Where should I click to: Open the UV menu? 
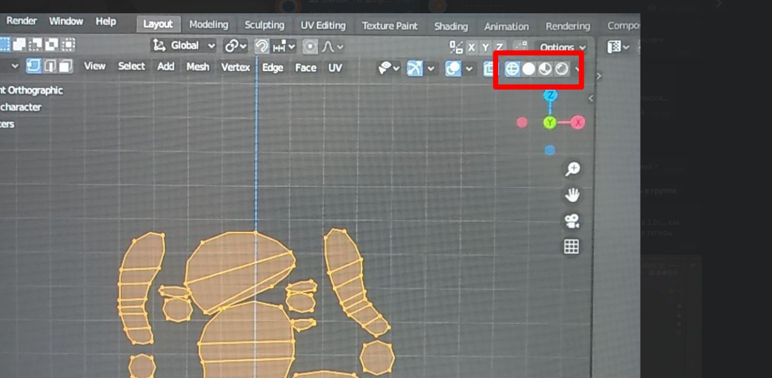point(335,68)
